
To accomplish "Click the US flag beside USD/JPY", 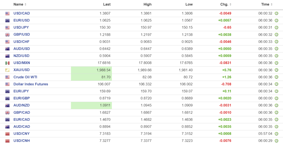I will [7, 27].
